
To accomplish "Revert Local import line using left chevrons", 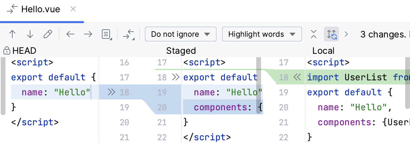I will 297,77.
